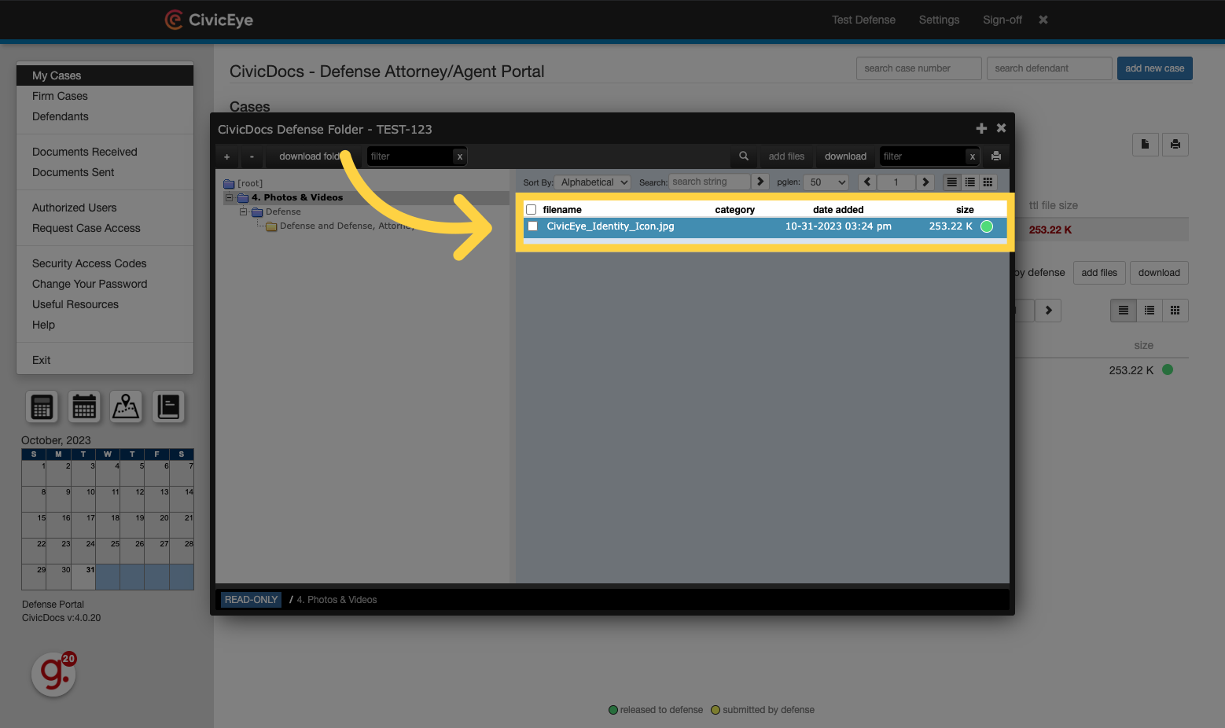Image resolution: width=1225 pixels, height=728 pixels.
Task: Click the document icon button on cases page
Action: pos(1145,144)
